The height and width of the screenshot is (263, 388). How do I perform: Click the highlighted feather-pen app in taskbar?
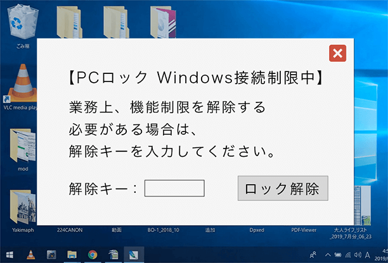(x=134, y=255)
